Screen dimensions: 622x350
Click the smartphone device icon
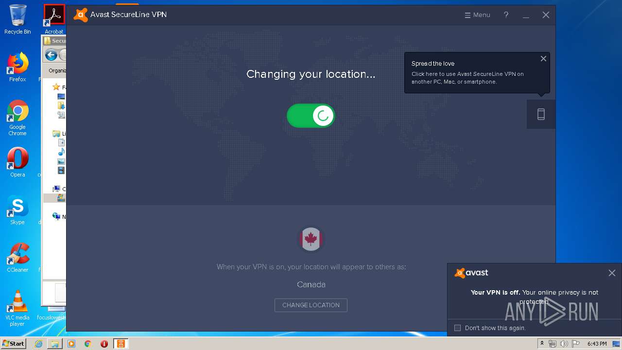(541, 114)
